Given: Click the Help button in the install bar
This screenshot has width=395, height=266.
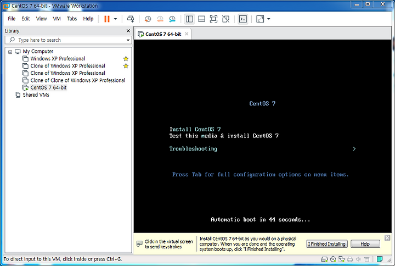Looking at the screenshot, I should pos(365,244).
